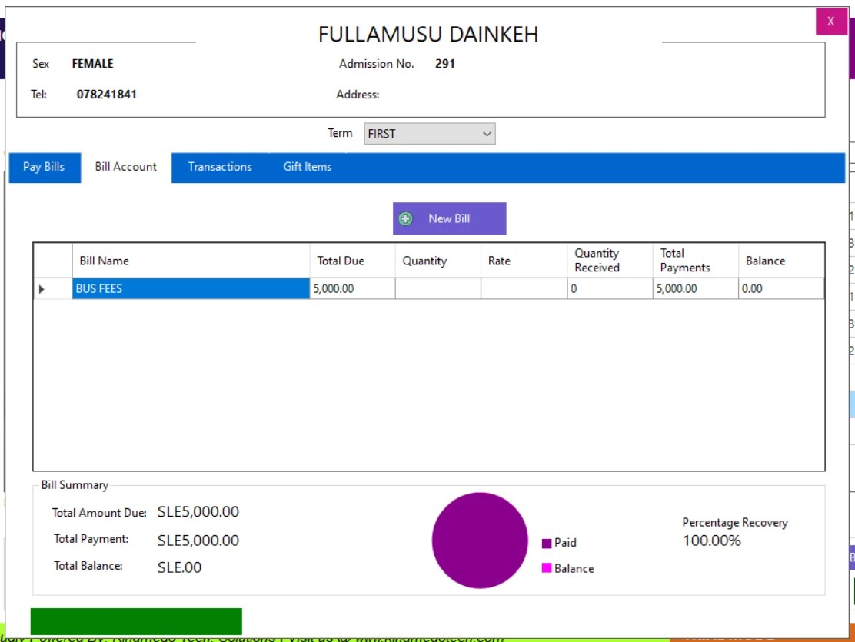Switch to the Pay Bills tab
Image resolution: width=855 pixels, height=642 pixels.
(x=44, y=167)
